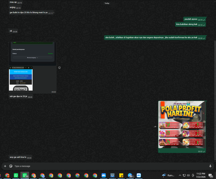Image resolution: width=216 pixels, height=179 pixels.
Task: Open WhatsApp taskbar icon without badge
Action: [16, 176]
